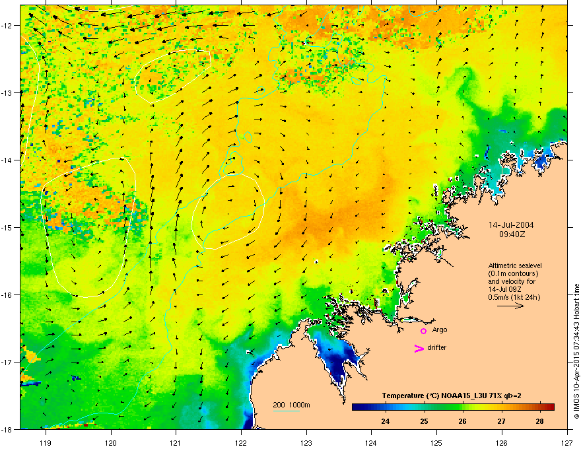Click the color bar label '27'

(x=501, y=421)
